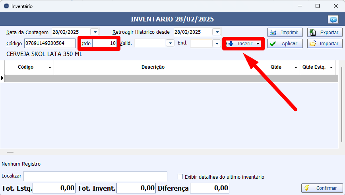This screenshot has width=345, height=195.
Task: Click the Qtde quantity input field
Action: (104, 43)
